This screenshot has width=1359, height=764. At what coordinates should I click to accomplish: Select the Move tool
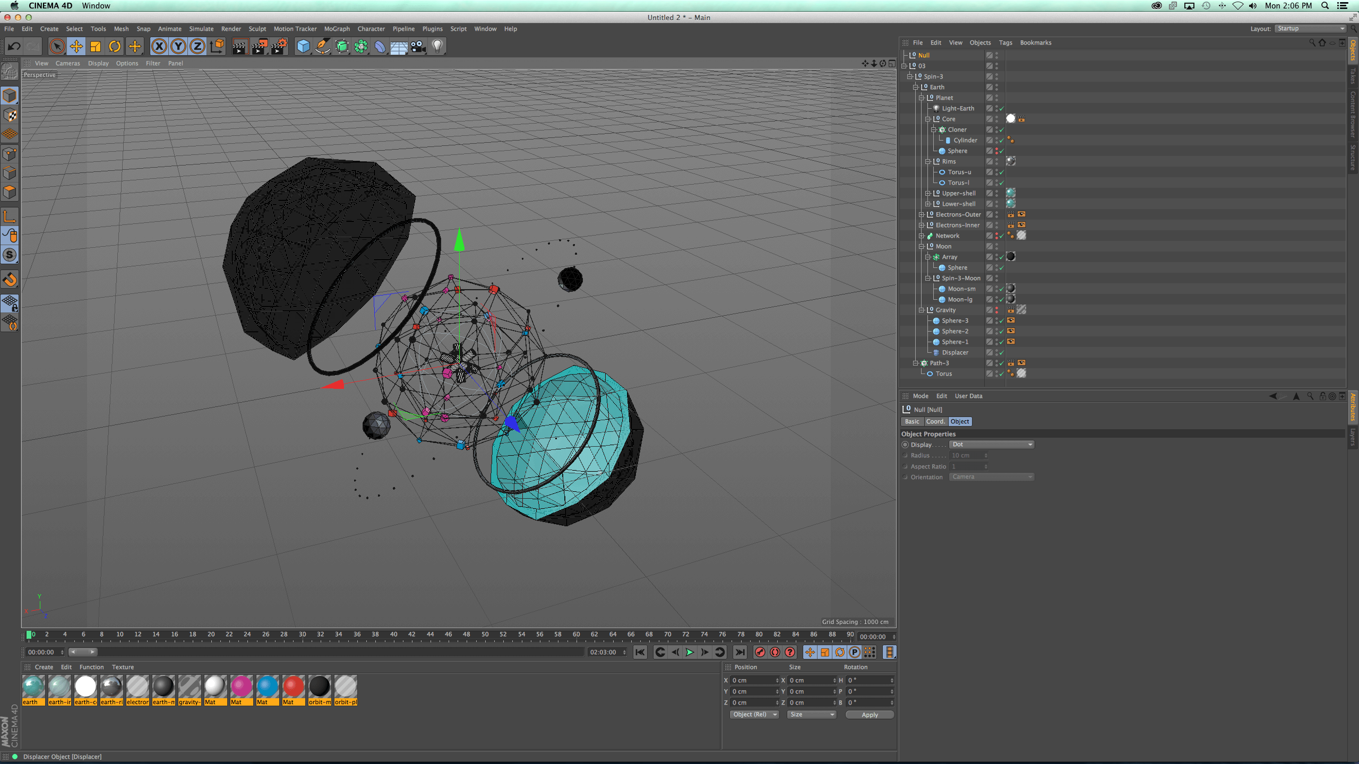coord(76,47)
